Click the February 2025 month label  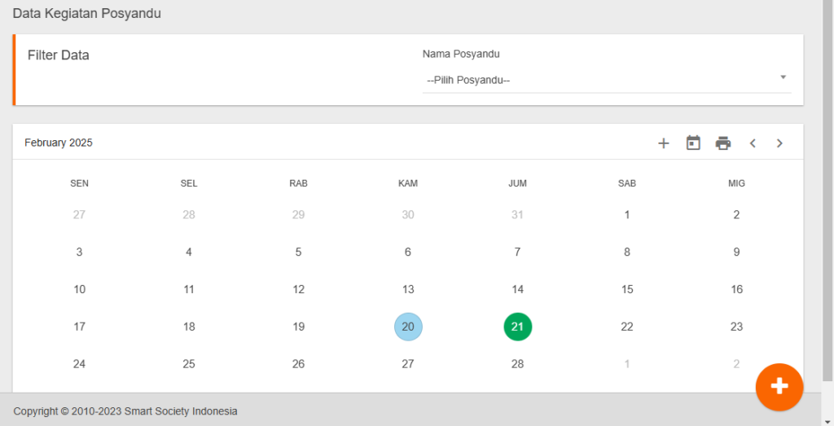coord(59,143)
